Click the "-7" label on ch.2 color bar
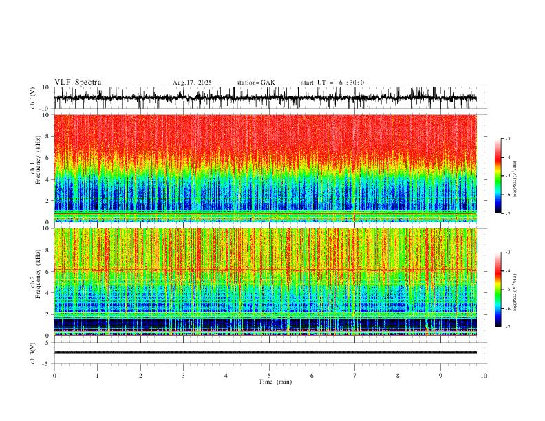The height and width of the screenshot is (421, 545). click(x=508, y=327)
